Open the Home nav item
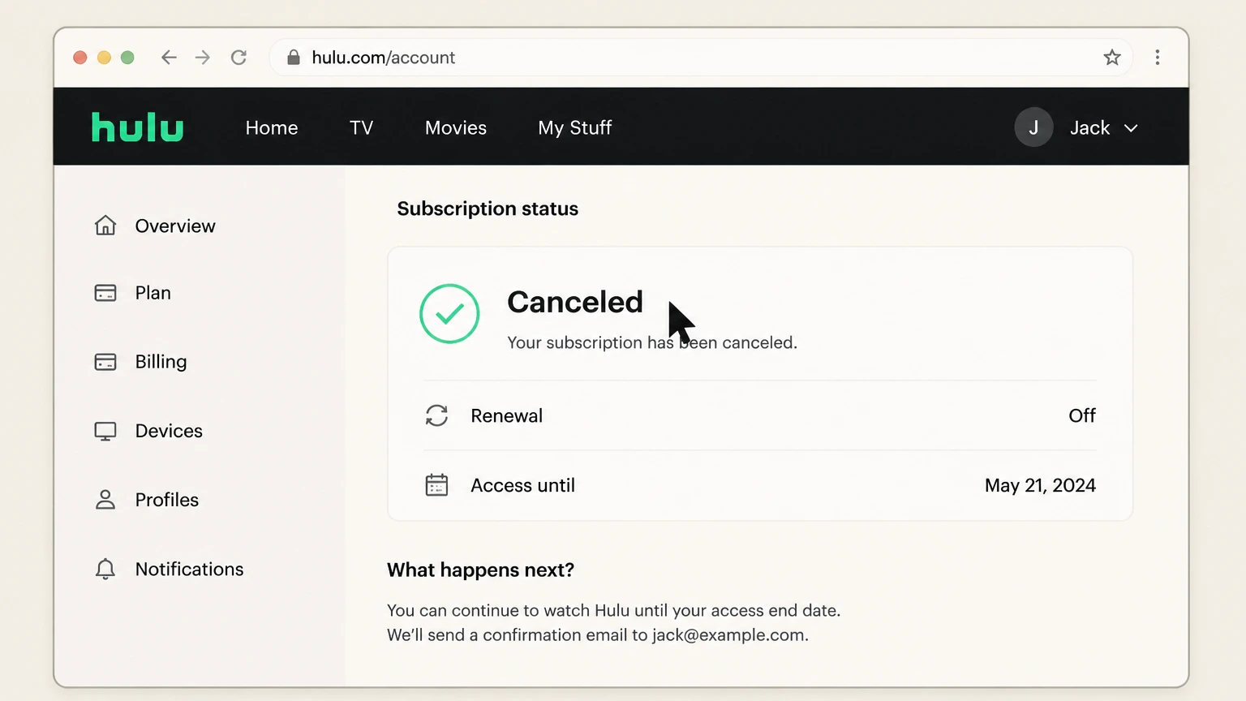The height and width of the screenshot is (701, 1246). 272,127
